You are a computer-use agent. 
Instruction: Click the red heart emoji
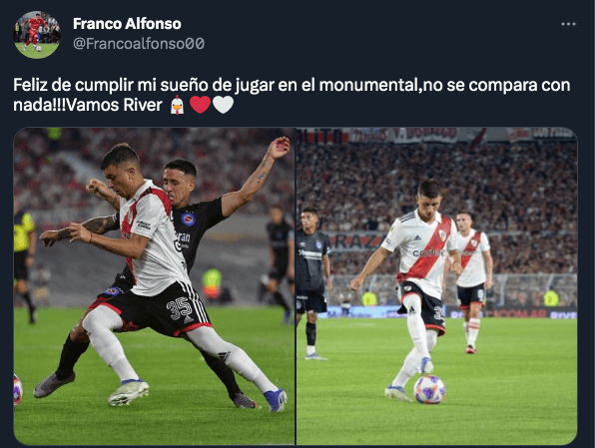[x=200, y=105]
